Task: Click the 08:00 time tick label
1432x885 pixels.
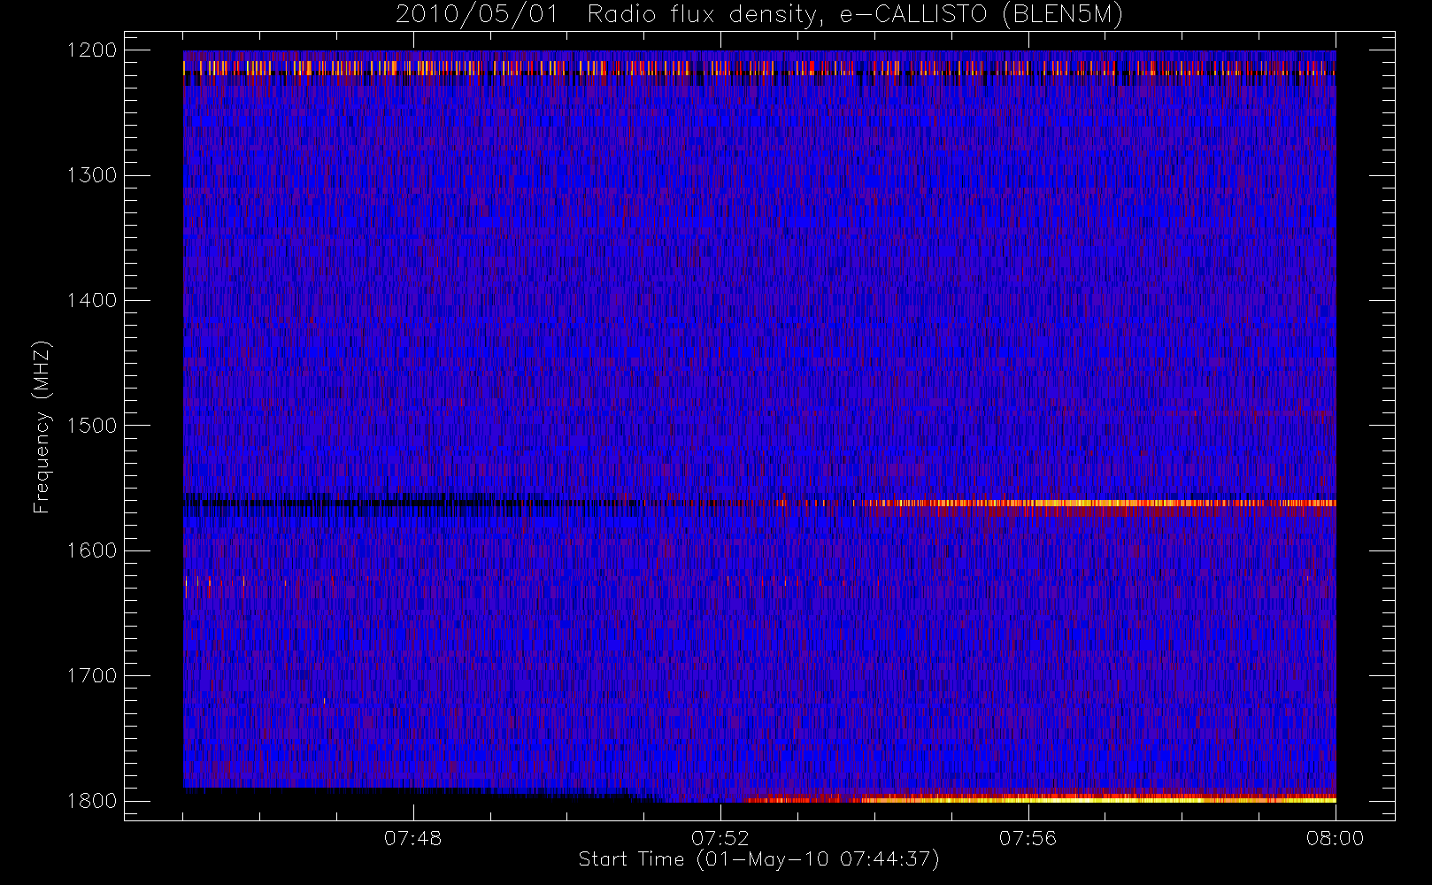Action: coord(1335,838)
